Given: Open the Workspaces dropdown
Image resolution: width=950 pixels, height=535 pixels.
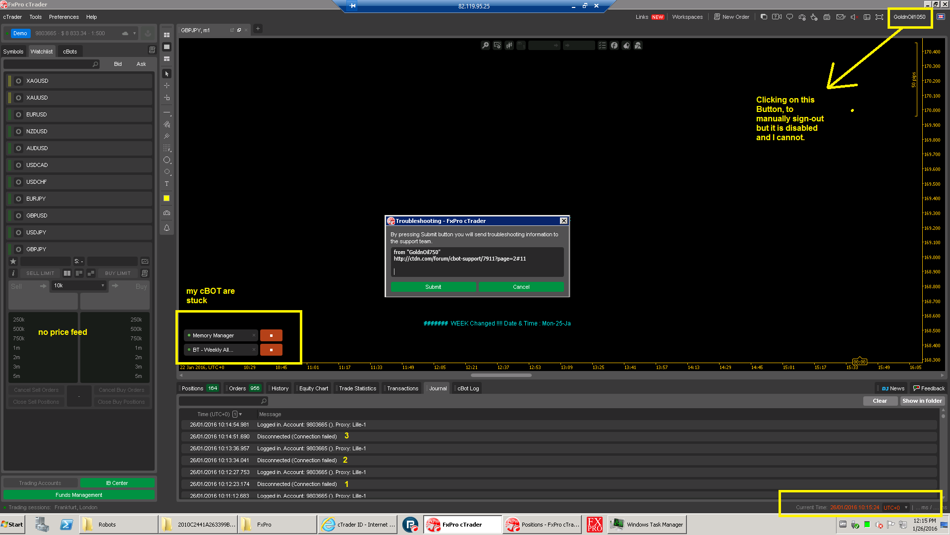Looking at the screenshot, I should pos(687,17).
